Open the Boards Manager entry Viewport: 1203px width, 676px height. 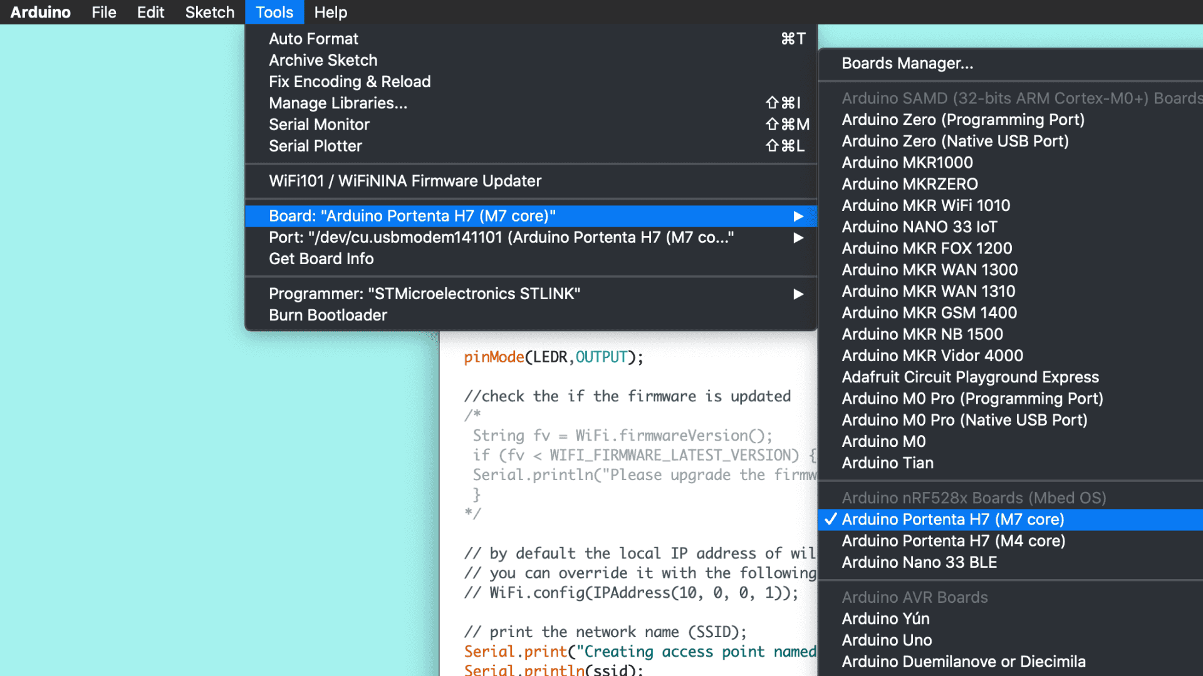[907, 63]
